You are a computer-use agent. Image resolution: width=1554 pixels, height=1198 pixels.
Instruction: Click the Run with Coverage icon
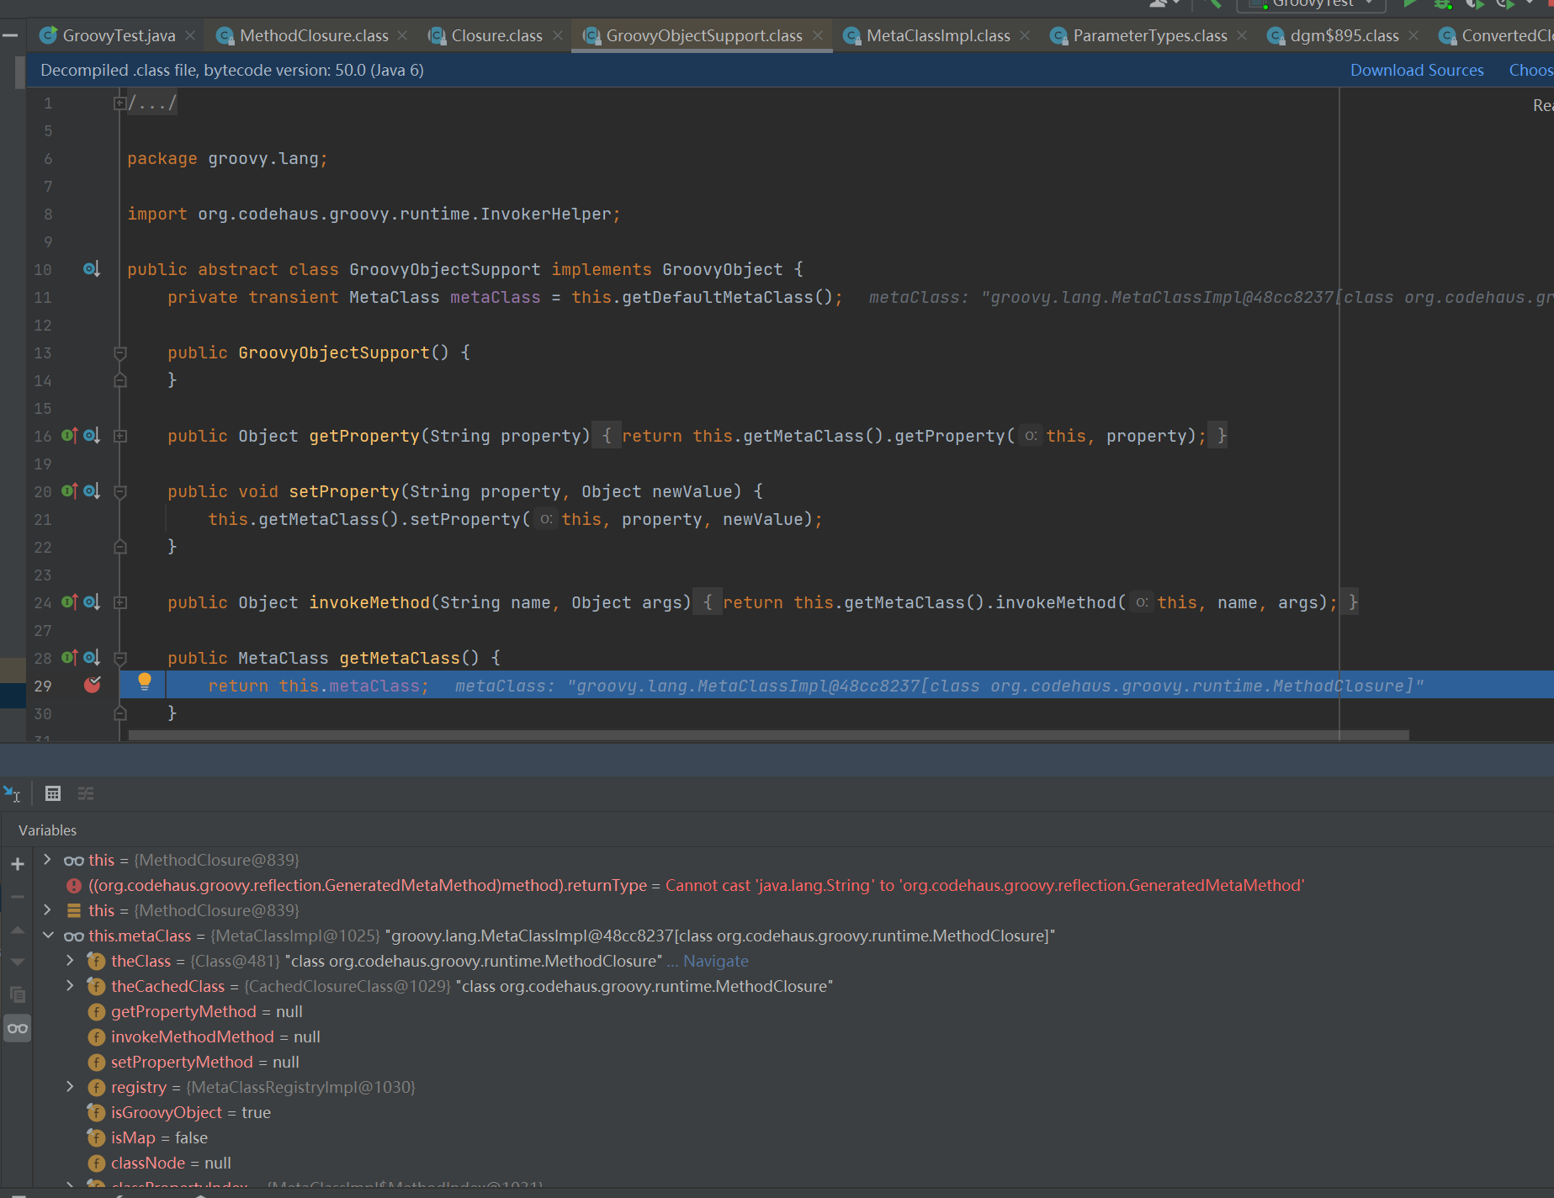pyautogui.click(x=1474, y=3)
